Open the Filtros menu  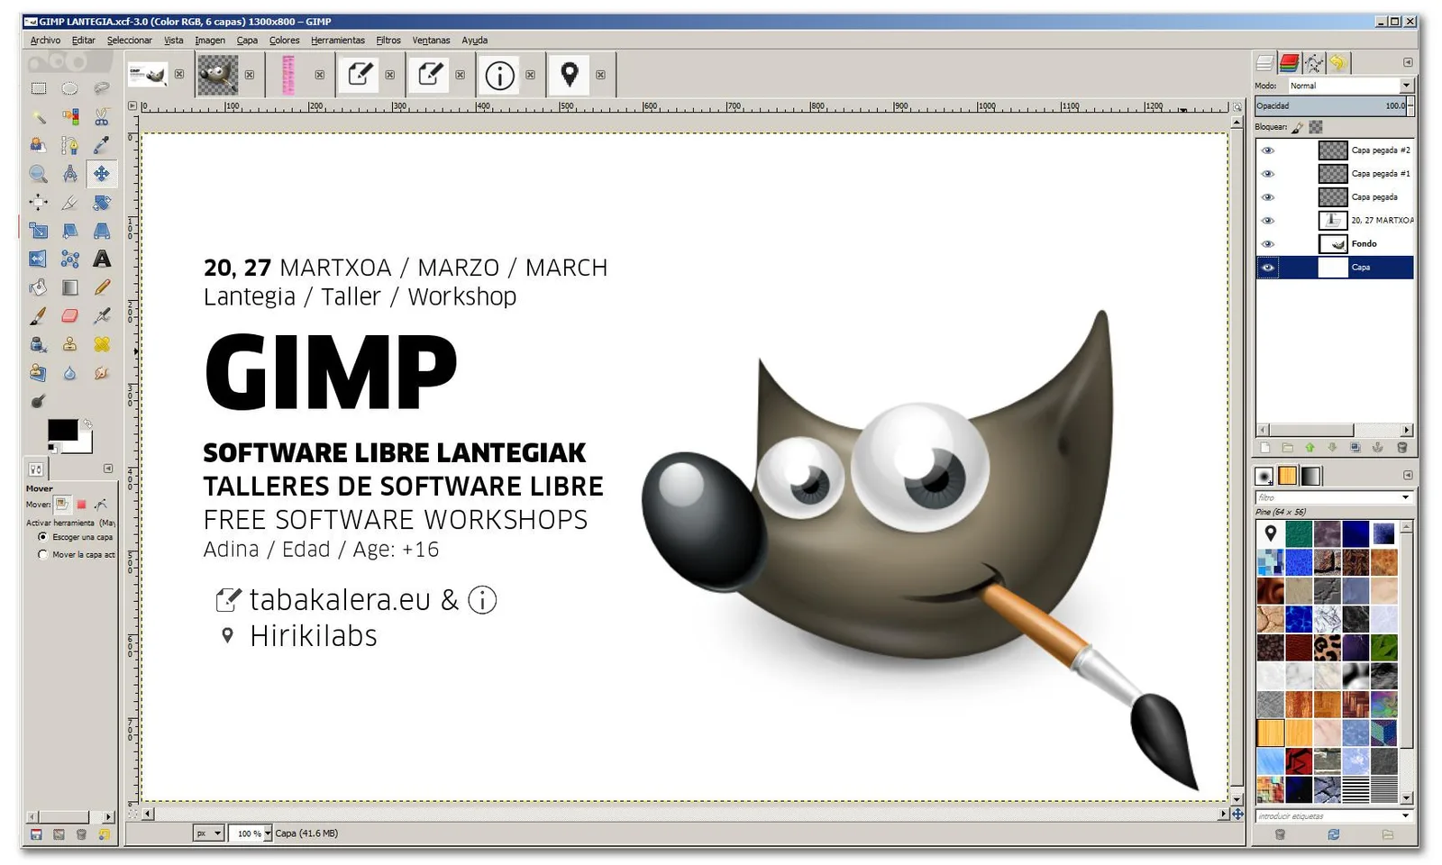click(388, 41)
